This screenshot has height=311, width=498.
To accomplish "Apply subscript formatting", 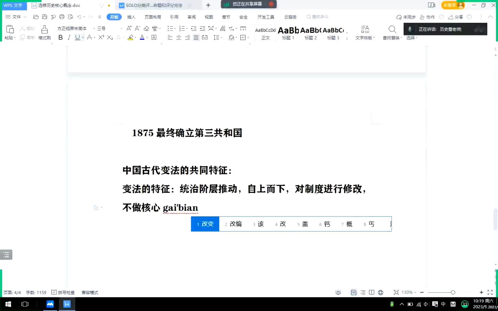I will click(110, 37).
